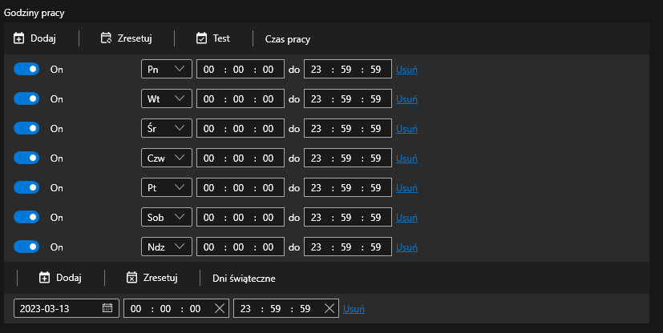Select the Czas pracy label tab

click(x=287, y=38)
